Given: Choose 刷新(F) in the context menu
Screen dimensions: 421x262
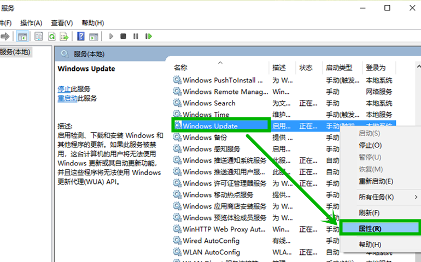Looking at the screenshot, I should click(x=381, y=213).
